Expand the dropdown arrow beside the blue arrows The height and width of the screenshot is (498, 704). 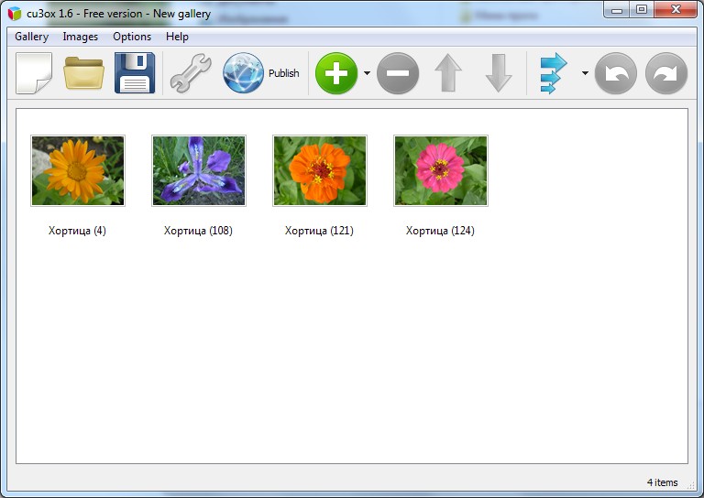coord(585,73)
